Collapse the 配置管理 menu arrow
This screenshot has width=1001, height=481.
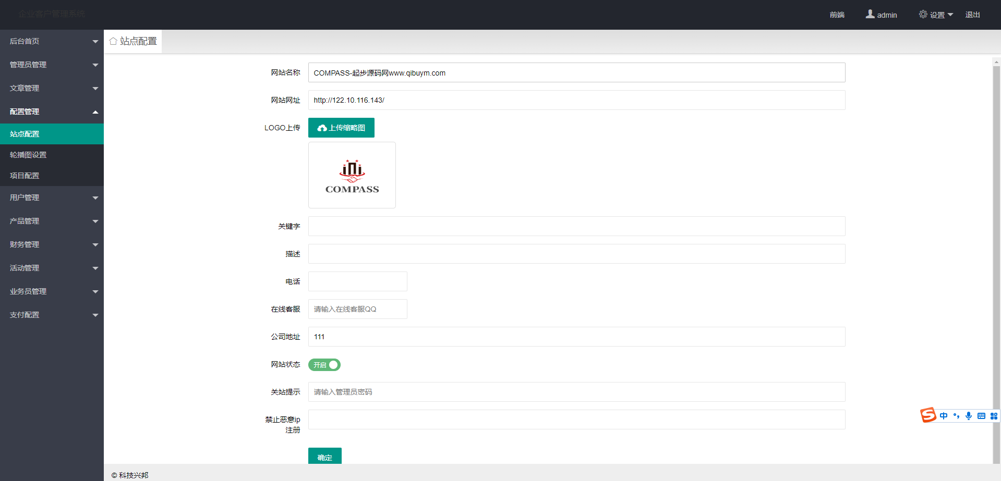[95, 112]
